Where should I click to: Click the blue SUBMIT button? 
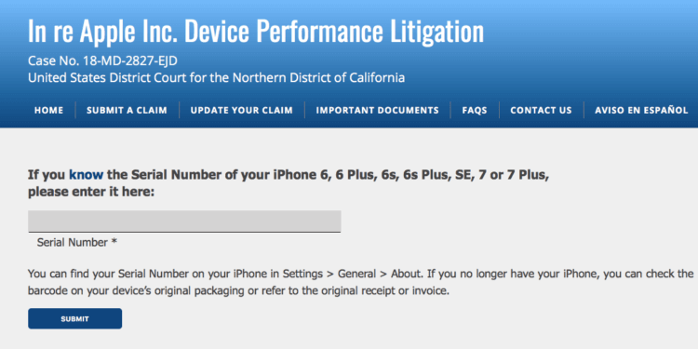tap(74, 318)
